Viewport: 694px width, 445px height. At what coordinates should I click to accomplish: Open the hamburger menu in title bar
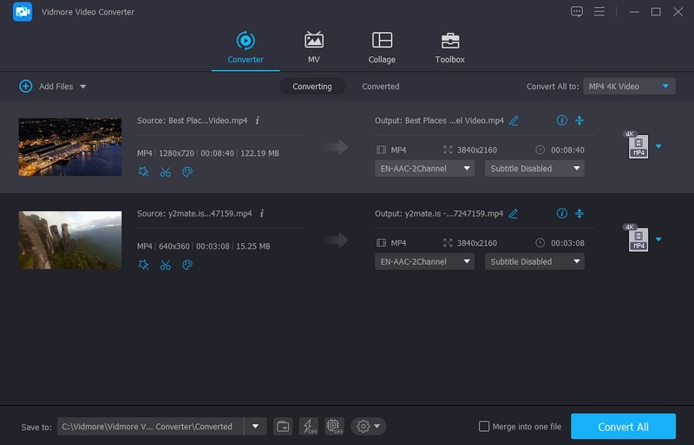tap(599, 11)
